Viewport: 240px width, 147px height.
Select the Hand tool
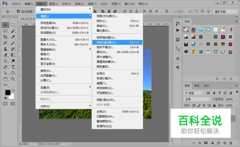tap(6, 79)
